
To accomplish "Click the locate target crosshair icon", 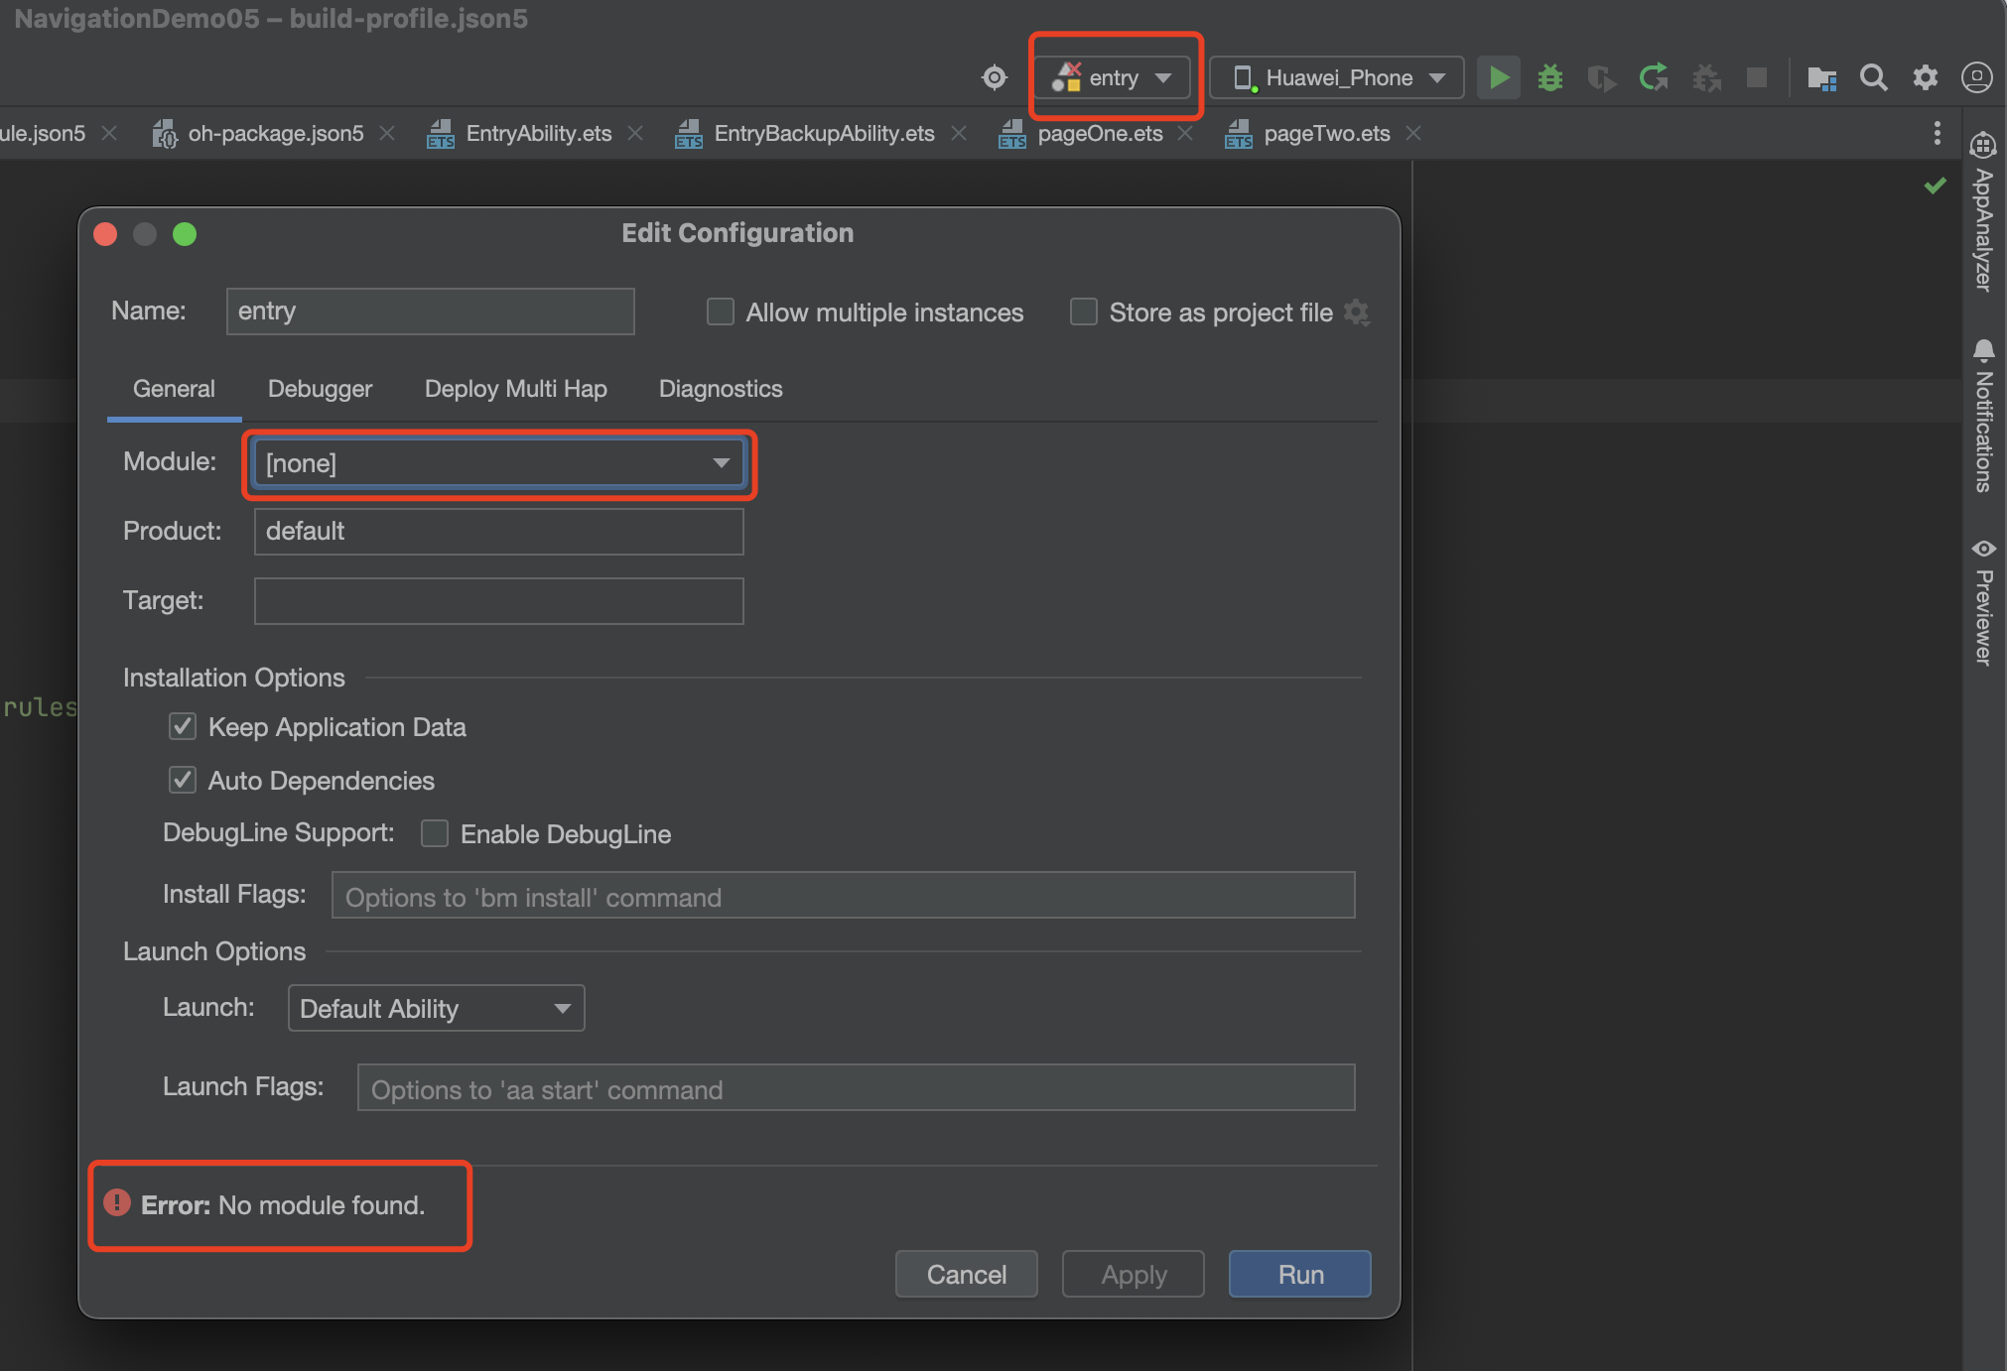I will [995, 77].
